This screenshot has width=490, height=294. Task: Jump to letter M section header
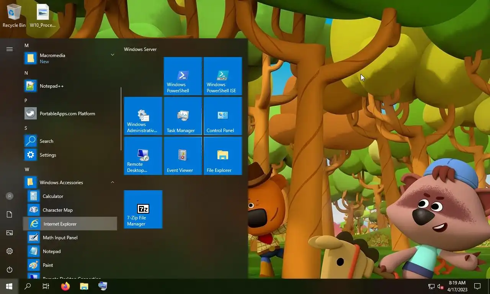[26, 45]
